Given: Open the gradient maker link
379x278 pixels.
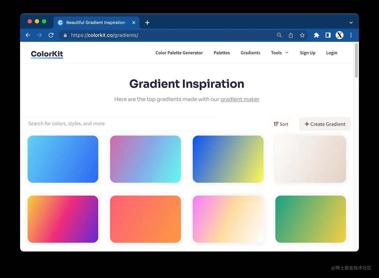Looking at the screenshot, I should 240,99.
